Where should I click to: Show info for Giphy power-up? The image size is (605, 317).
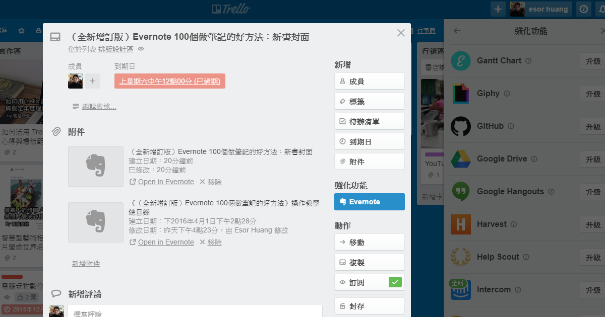507,94
